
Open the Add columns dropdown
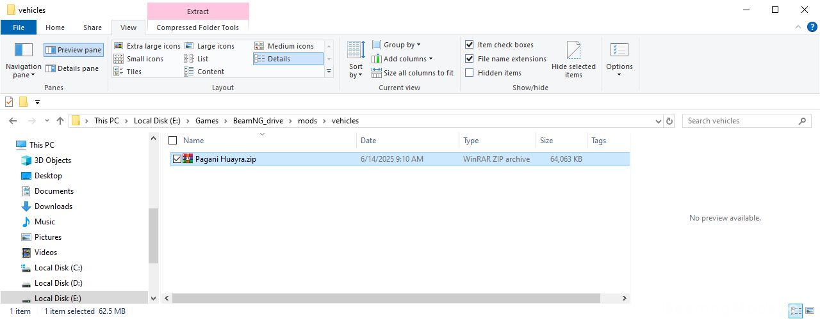pyautogui.click(x=402, y=59)
